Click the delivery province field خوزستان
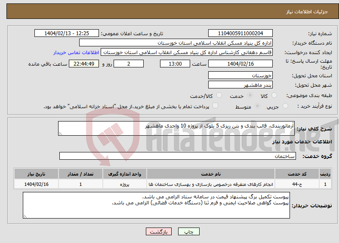 click(x=240, y=75)
